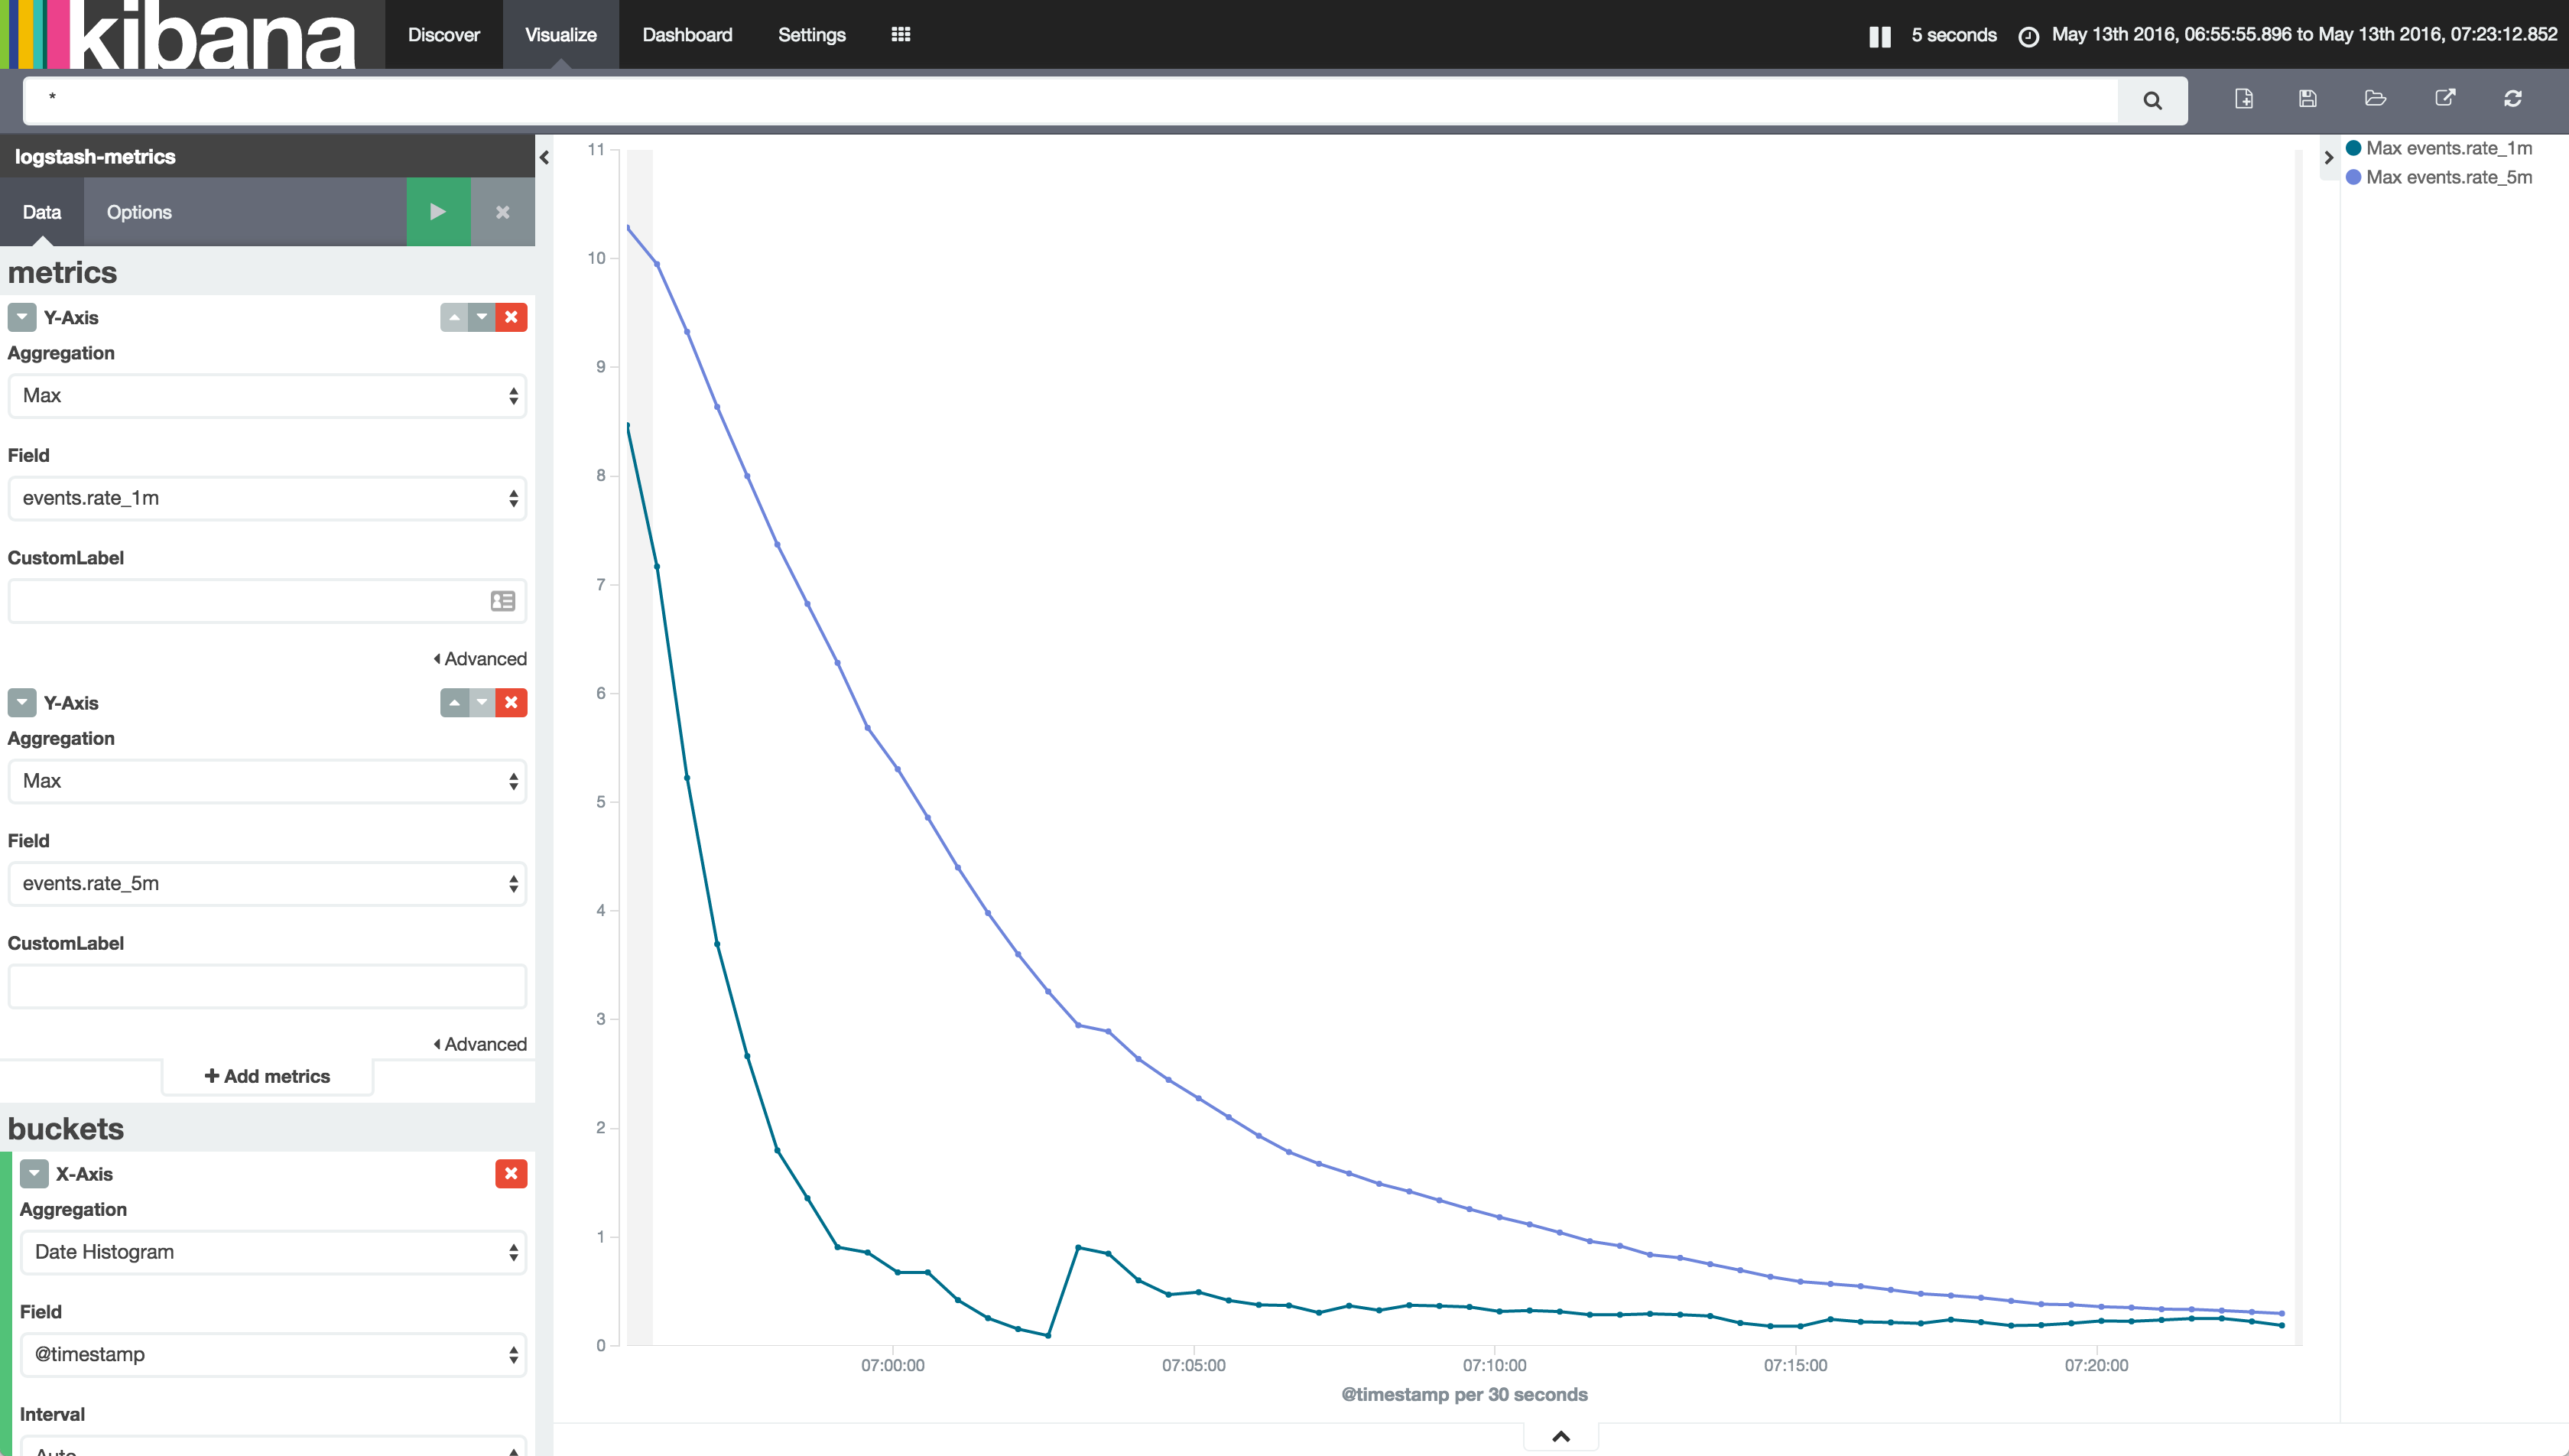Toggle Max events.rate_5m legend color dot
This screenshot has height=1456, width=2569.
click(2353, 177)
